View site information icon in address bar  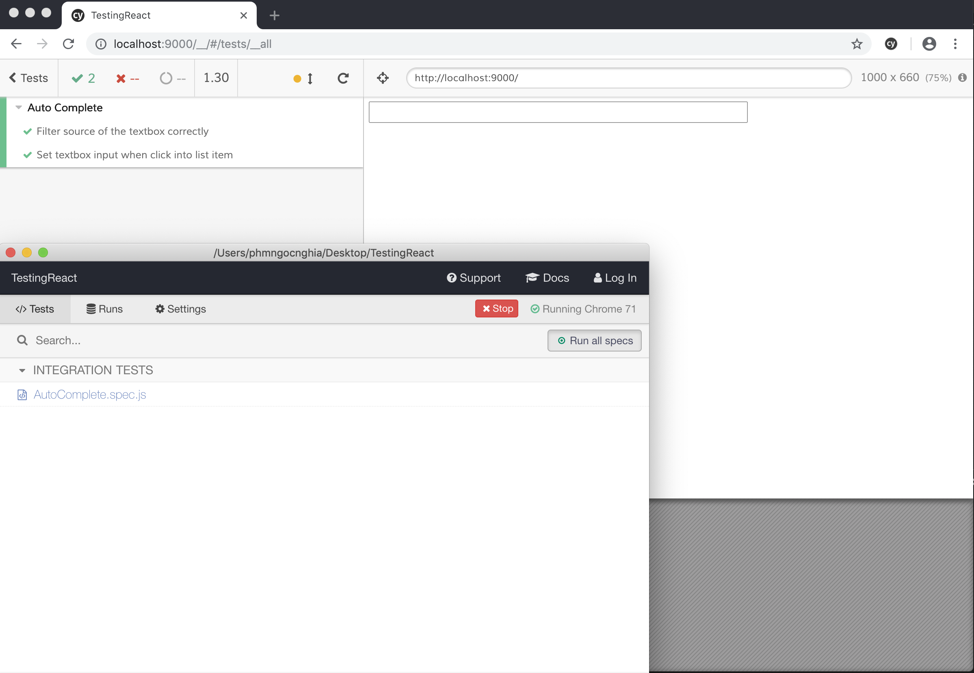(101, 44)
